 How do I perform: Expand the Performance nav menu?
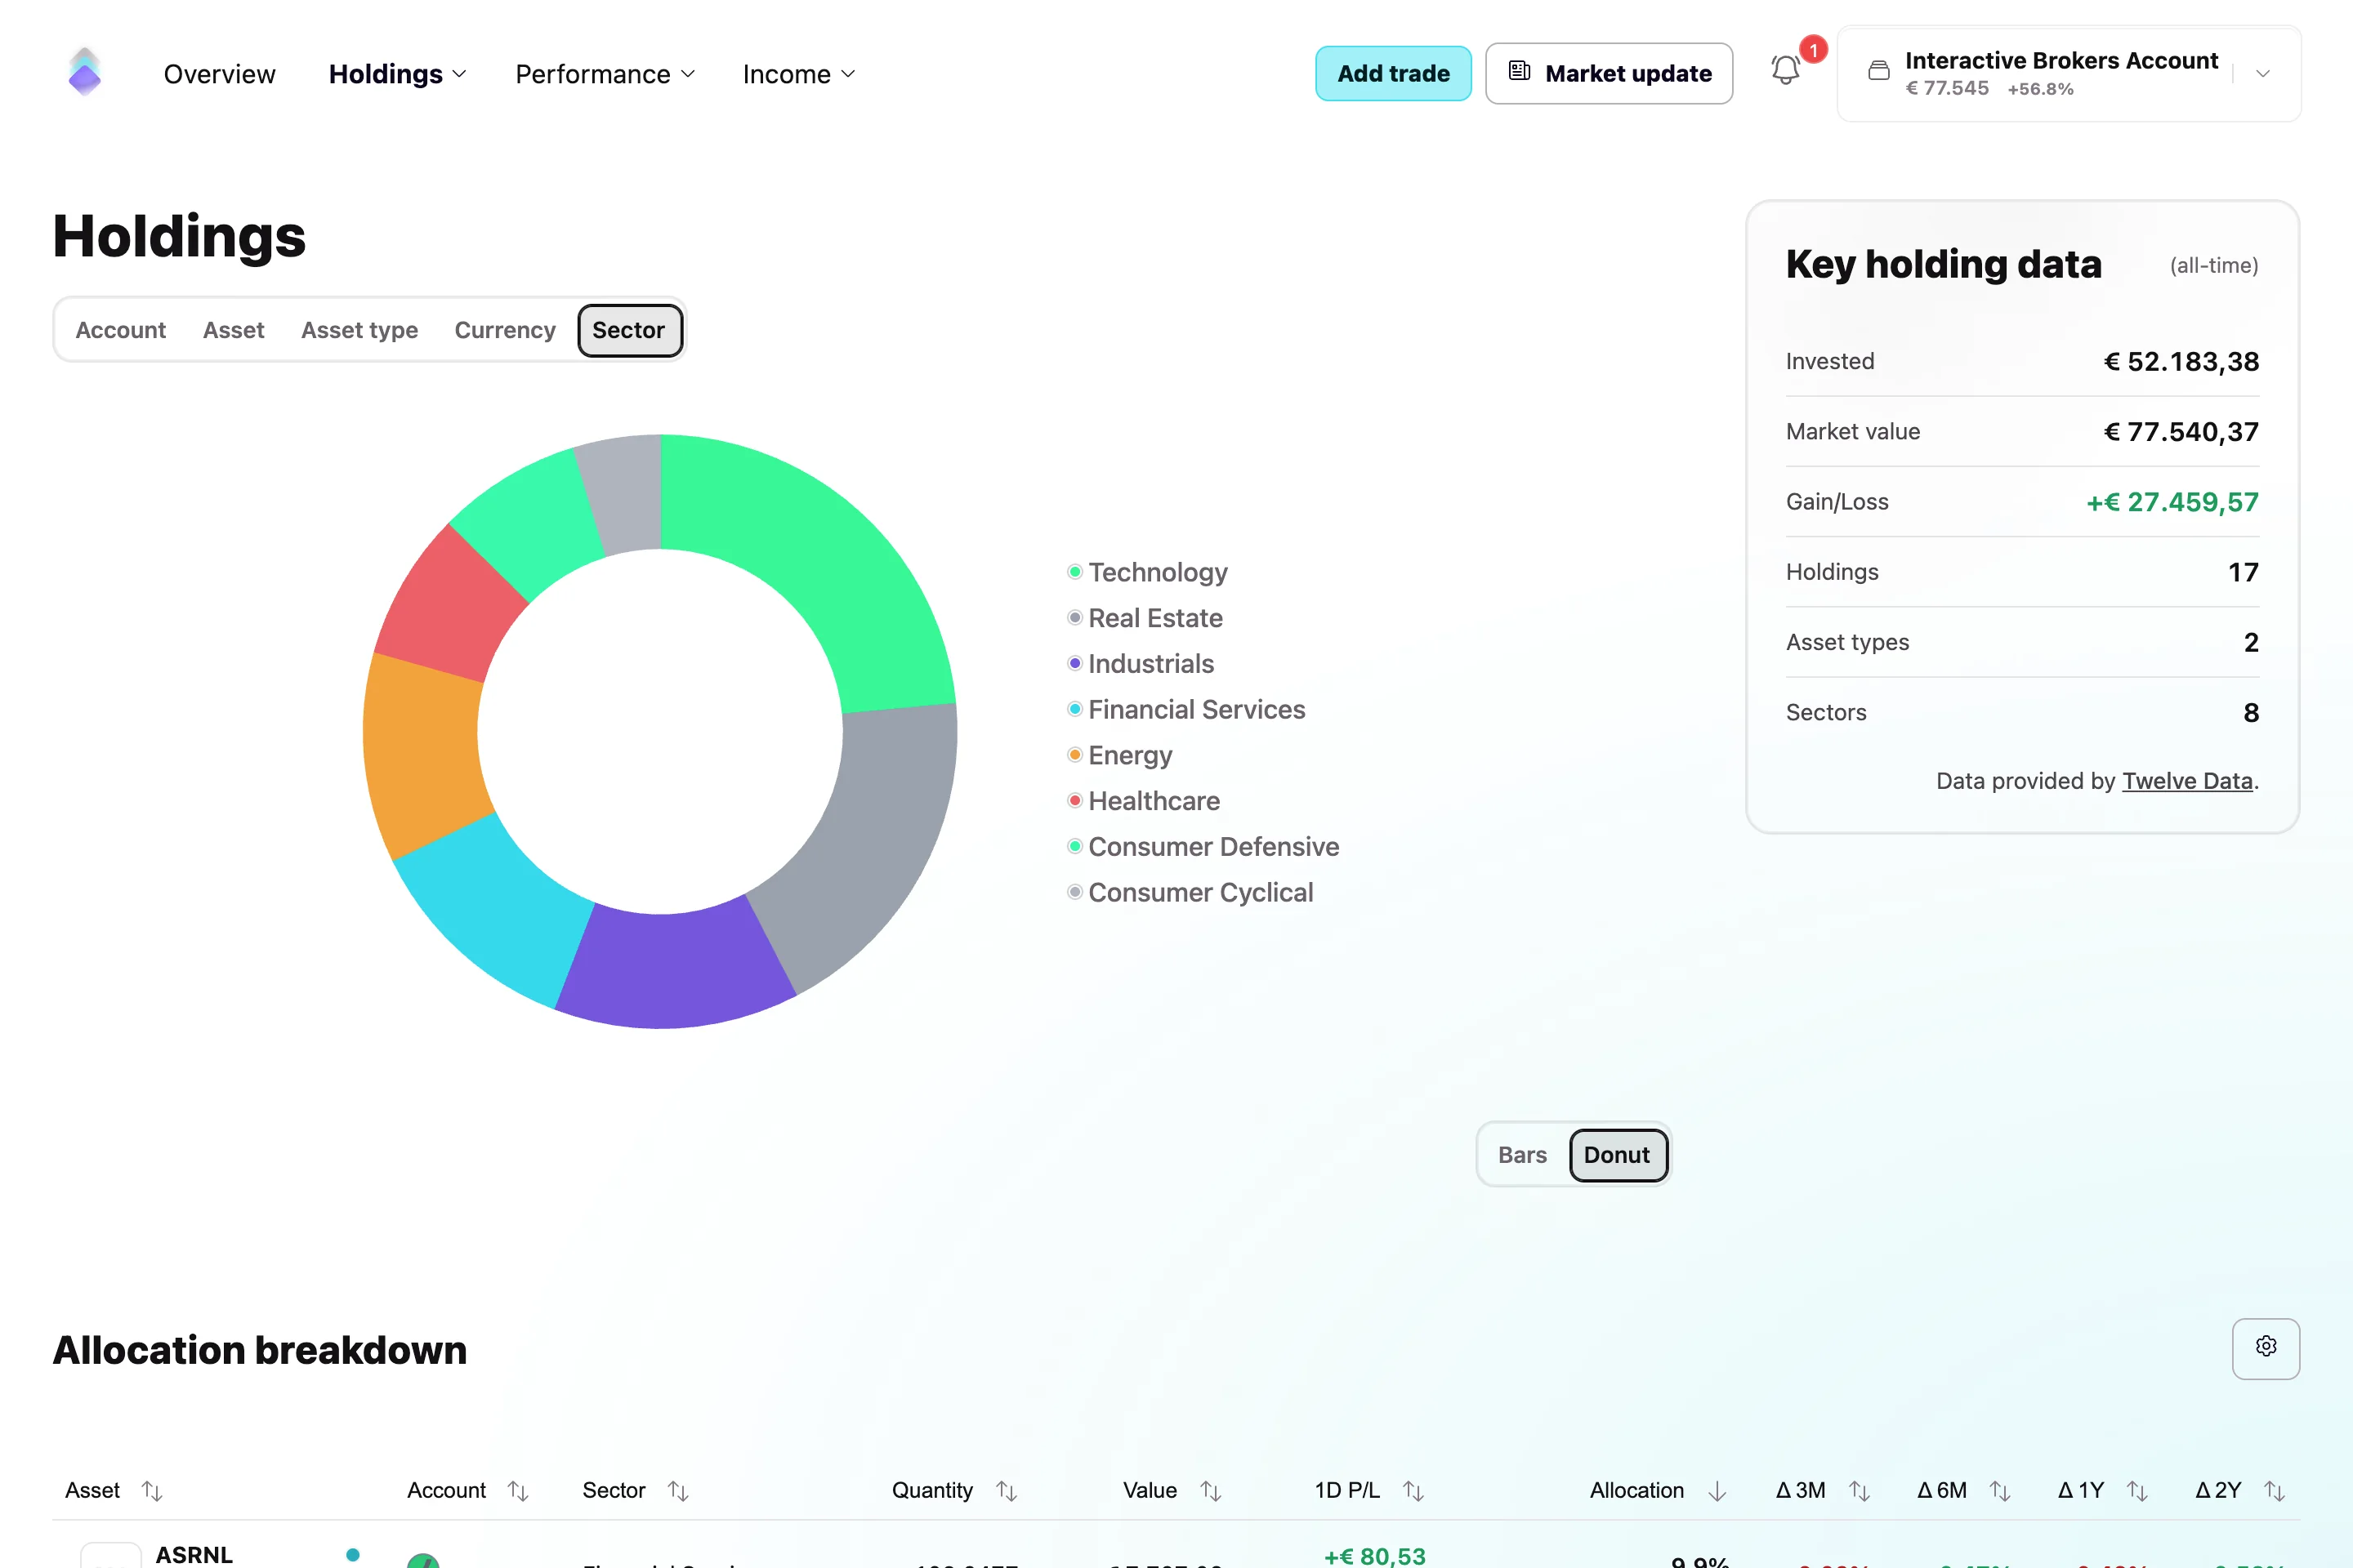pos(605,74)
